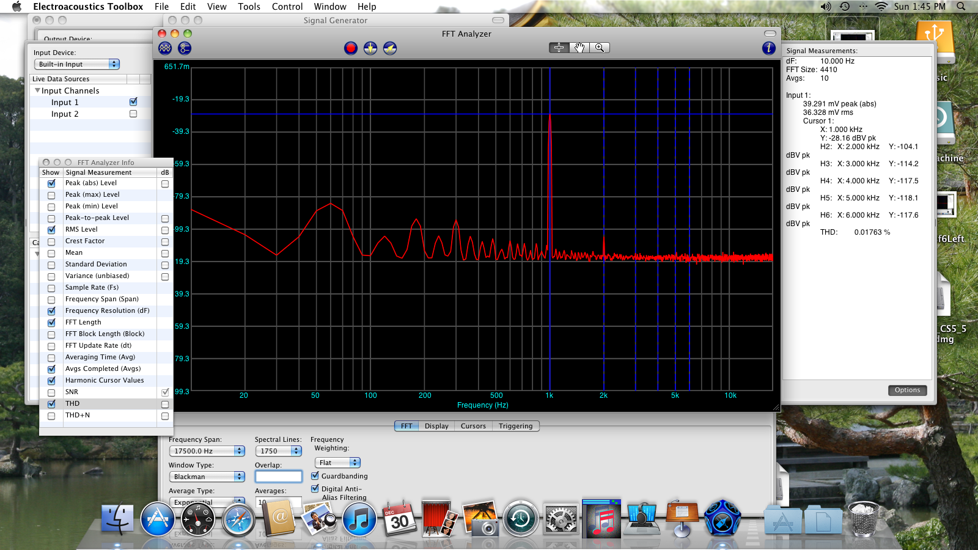978x550 pixels.
Task: Click the waveform icon in FFT Analyzer toolbar
Action: (x=165, y=48)
